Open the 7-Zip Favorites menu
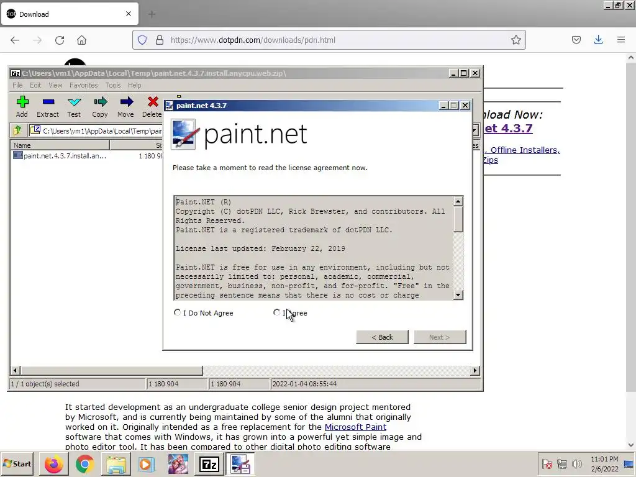 point(84,85)
